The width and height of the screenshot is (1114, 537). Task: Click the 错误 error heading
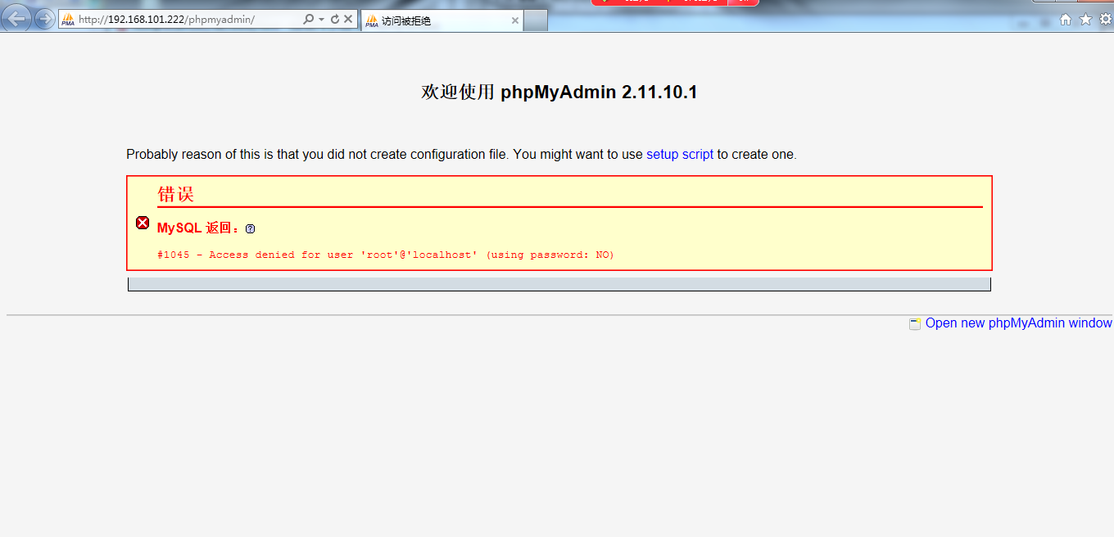(175, 194)
